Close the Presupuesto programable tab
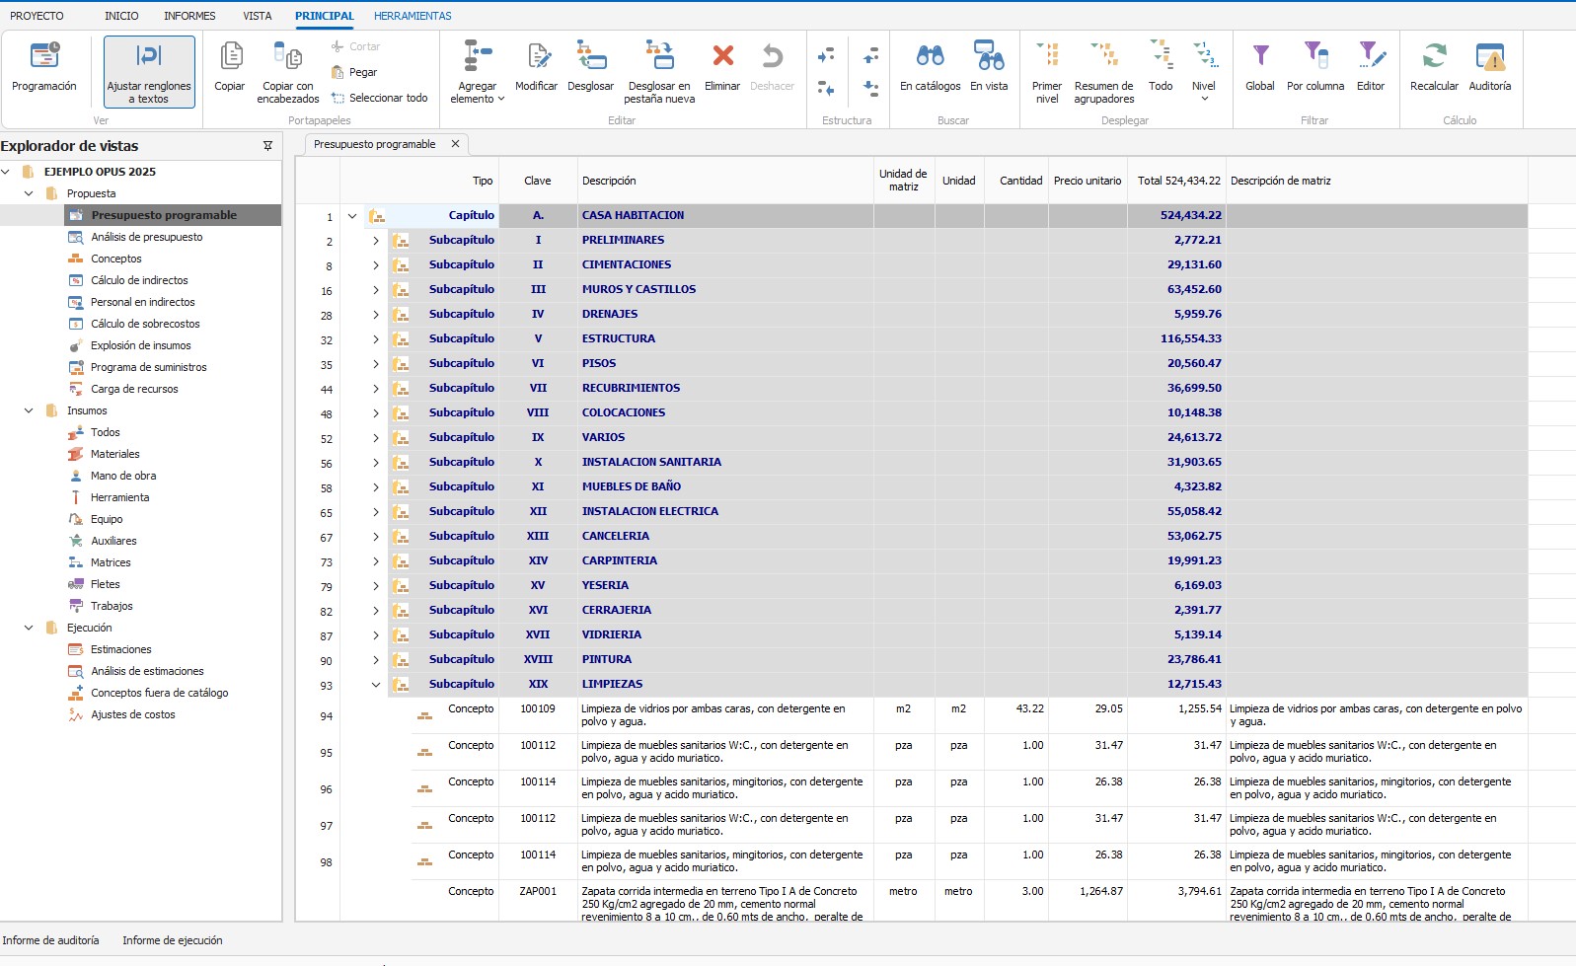The width and height of the screenshot is (1576, 966). tap(455, 144)
